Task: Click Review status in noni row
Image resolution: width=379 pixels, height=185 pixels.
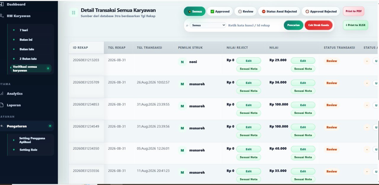Action: (x=332, y=61)
